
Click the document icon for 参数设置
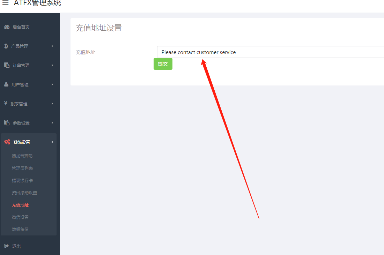click(7, 122)
